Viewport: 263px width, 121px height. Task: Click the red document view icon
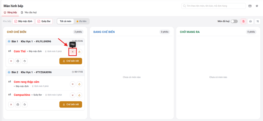pyautogui.click(x=243, y=21)
